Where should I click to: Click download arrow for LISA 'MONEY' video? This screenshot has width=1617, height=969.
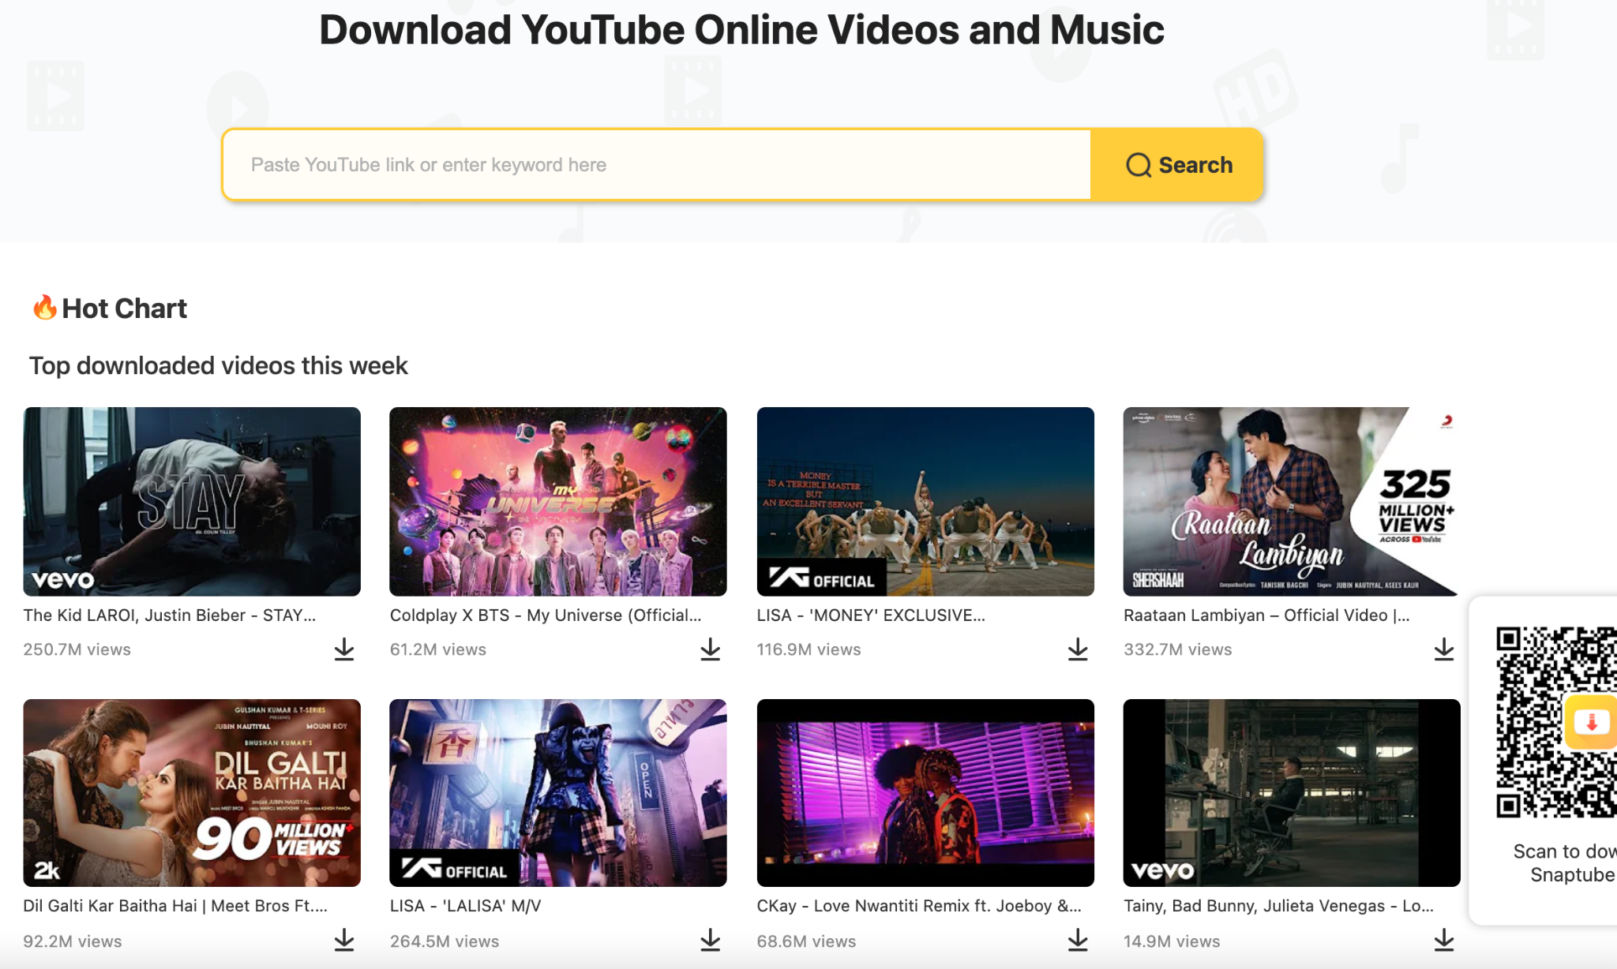point(1077,649)
